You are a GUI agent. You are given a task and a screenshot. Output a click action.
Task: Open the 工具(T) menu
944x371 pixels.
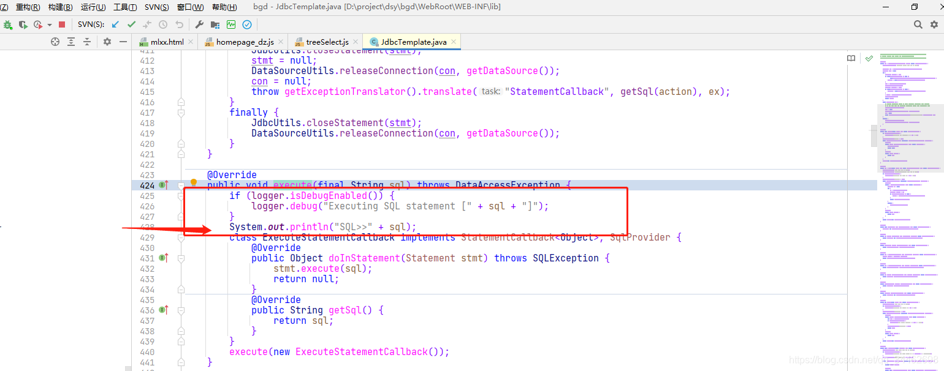(125, 7)
